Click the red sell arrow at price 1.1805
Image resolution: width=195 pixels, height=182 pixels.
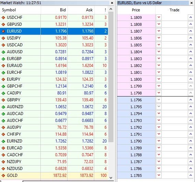point(159,45)
